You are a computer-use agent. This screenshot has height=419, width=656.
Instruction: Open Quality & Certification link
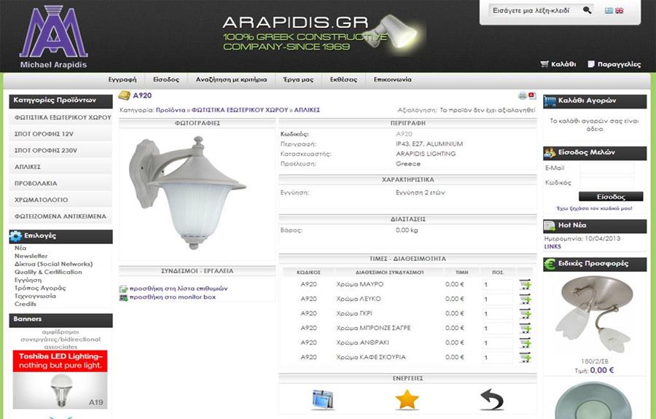48,272
